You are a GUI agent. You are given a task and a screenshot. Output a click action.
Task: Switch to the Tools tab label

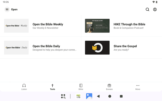(52, 89)
